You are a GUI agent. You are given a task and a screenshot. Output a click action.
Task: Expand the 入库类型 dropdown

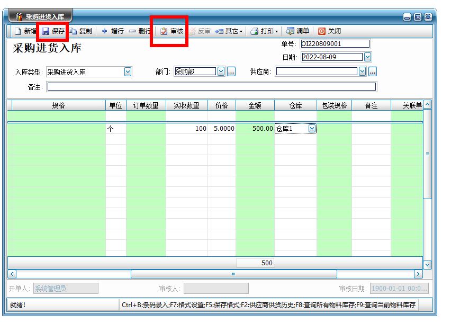click(x=128, y=71)
